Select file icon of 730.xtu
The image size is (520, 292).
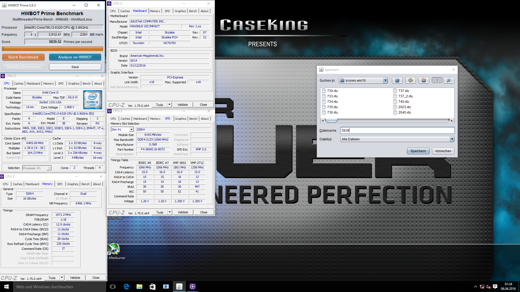point(324,91)
